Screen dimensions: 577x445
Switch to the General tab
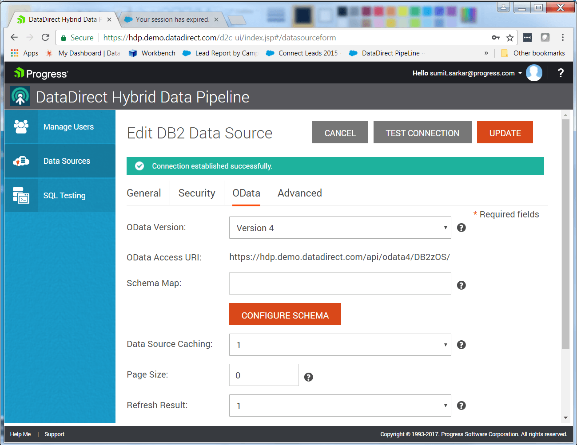pos(144,193)
